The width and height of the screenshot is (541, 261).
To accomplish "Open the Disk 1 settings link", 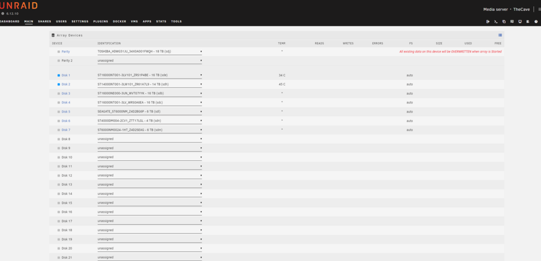I will [x=66, y=75].
